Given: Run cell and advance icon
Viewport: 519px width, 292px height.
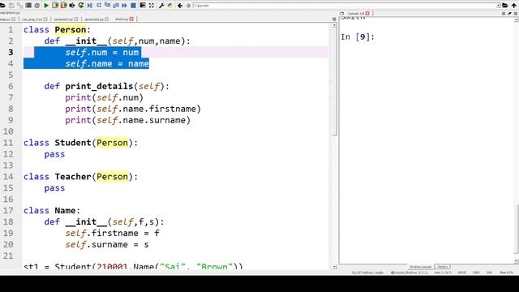Looking at the screenshot, I should coord(63,6).
